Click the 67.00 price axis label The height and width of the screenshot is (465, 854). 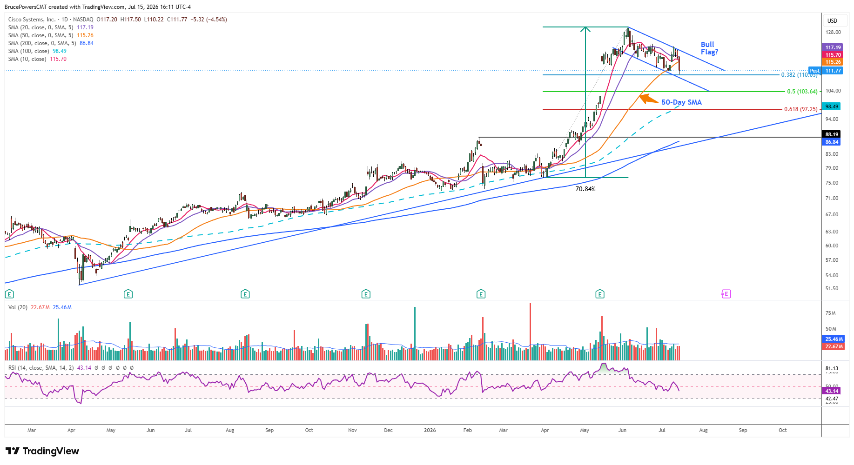(832, 214)
